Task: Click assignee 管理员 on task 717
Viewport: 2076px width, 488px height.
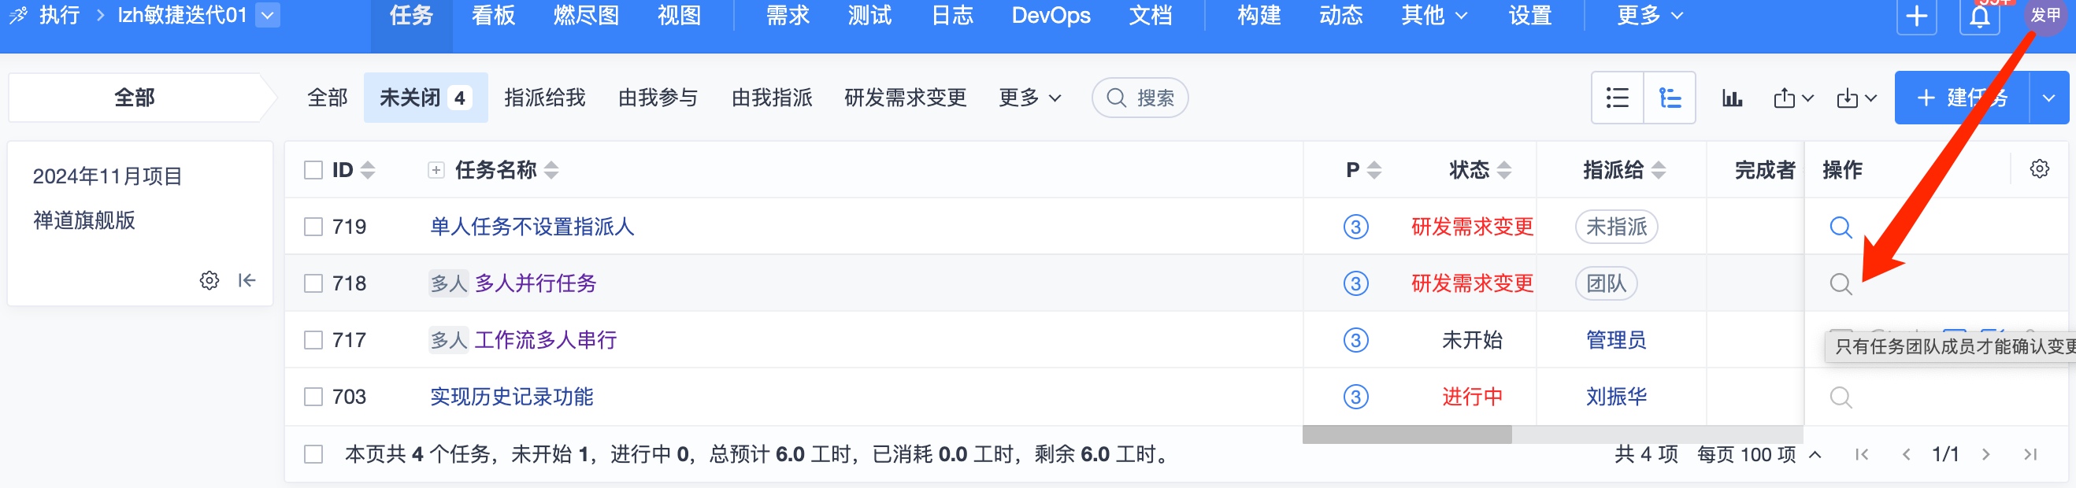Action: (x=1616, y=340)
